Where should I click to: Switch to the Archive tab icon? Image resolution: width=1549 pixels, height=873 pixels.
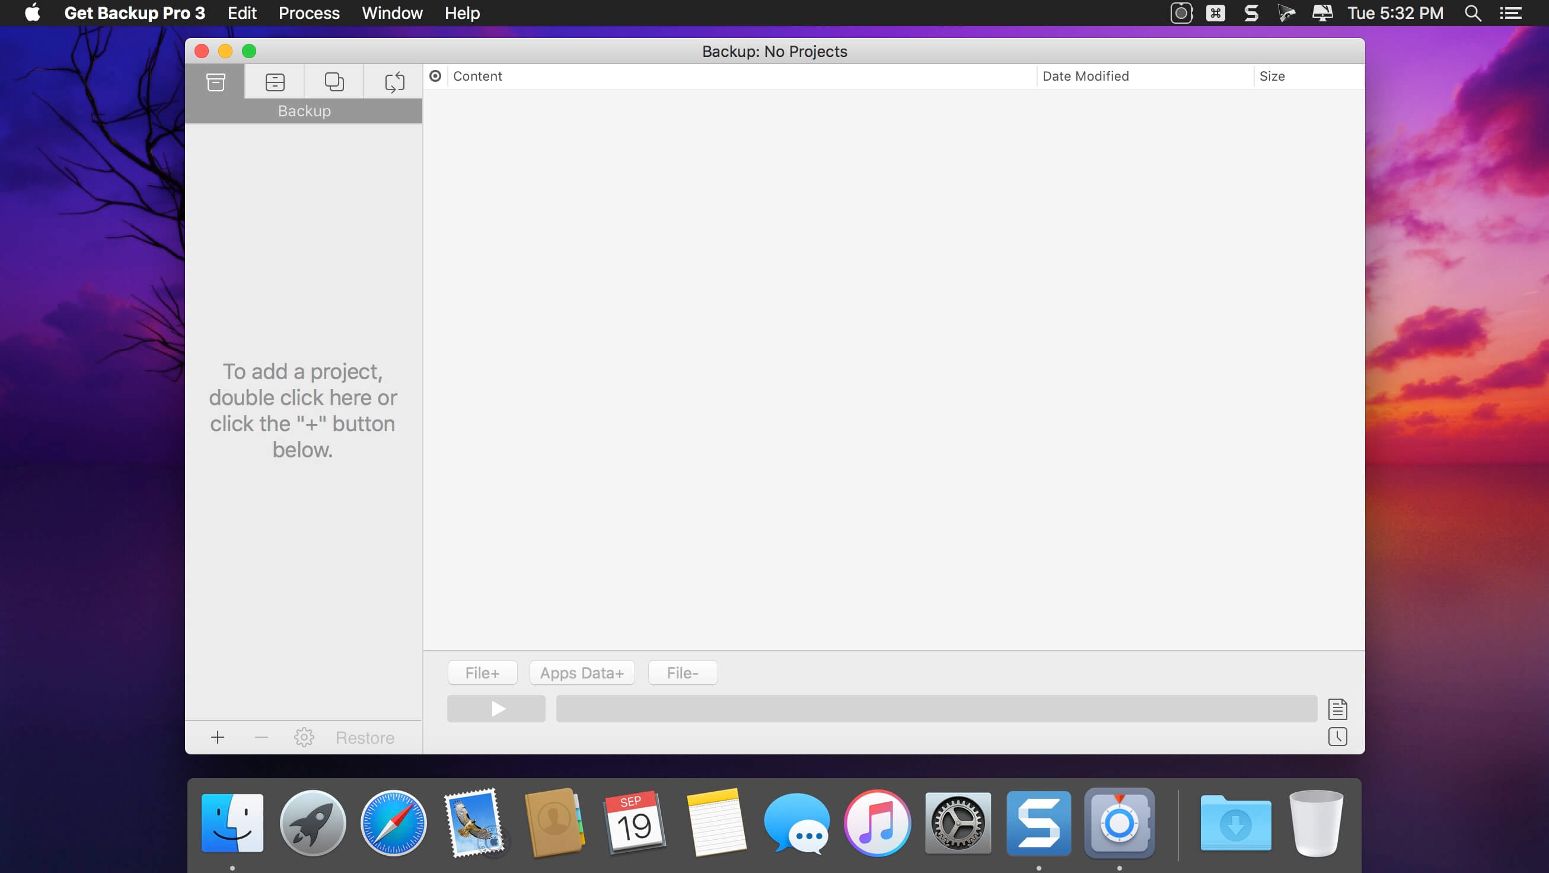tap(275, 82)
